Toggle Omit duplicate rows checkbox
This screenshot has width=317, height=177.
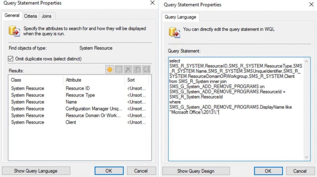click(x=10, y=59)
